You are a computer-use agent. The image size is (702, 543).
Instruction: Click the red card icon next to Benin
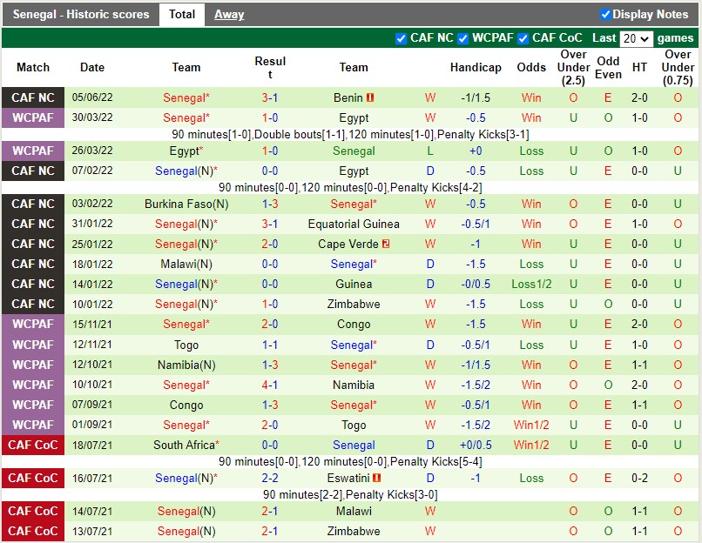click(370, 97)
